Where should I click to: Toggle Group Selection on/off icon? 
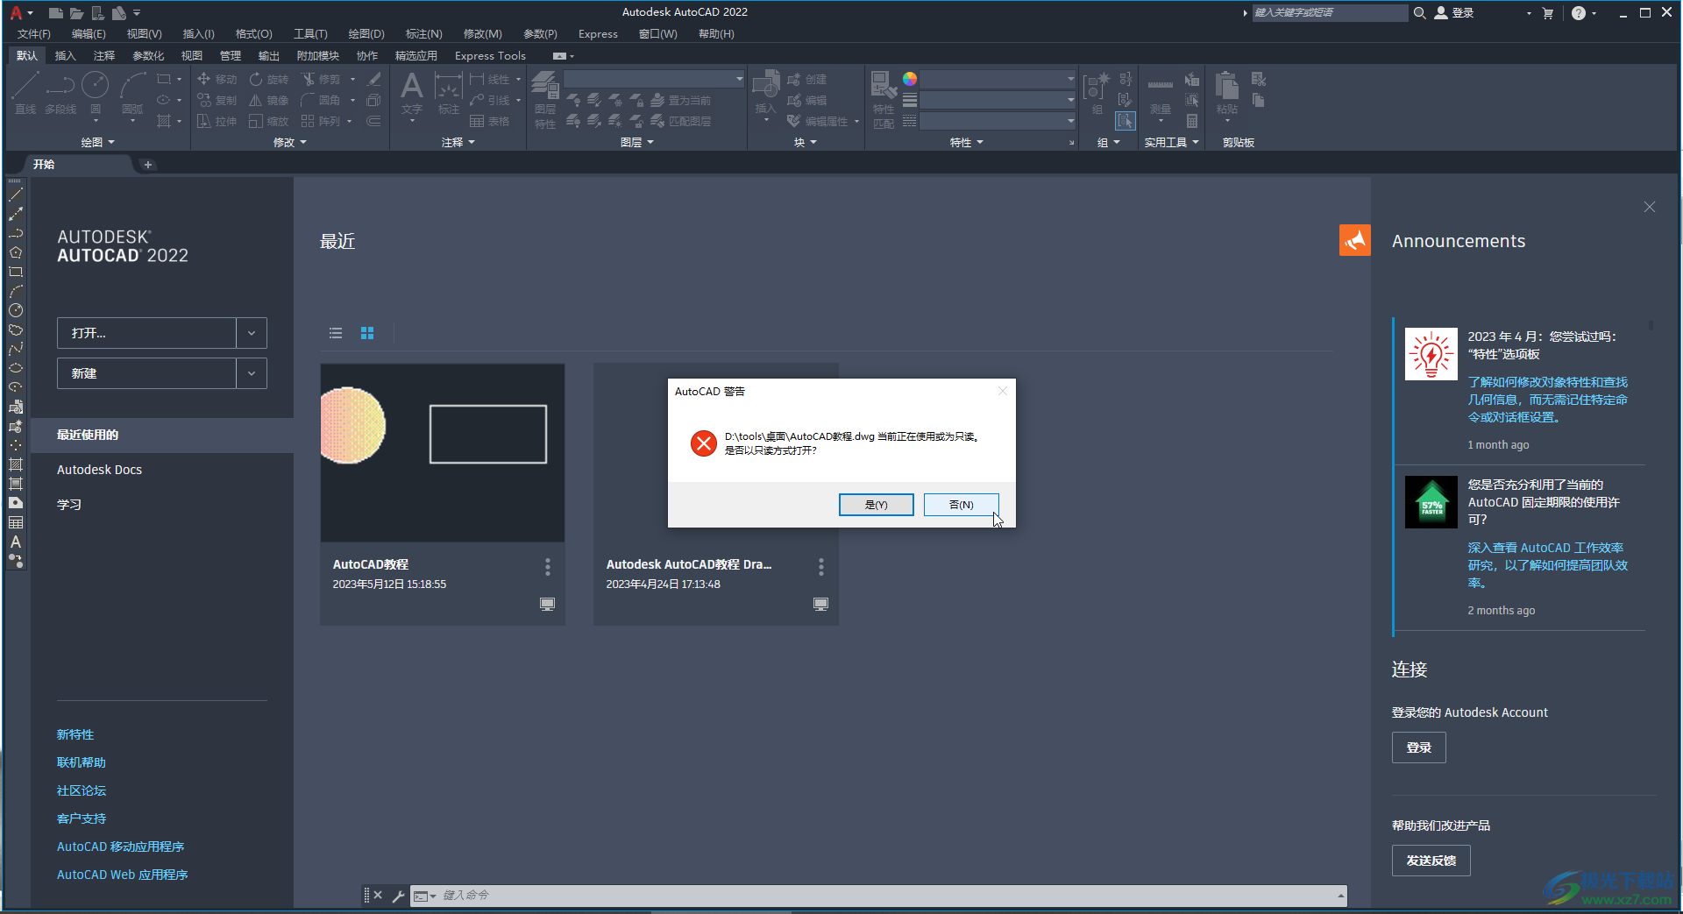pos(1126,121)
